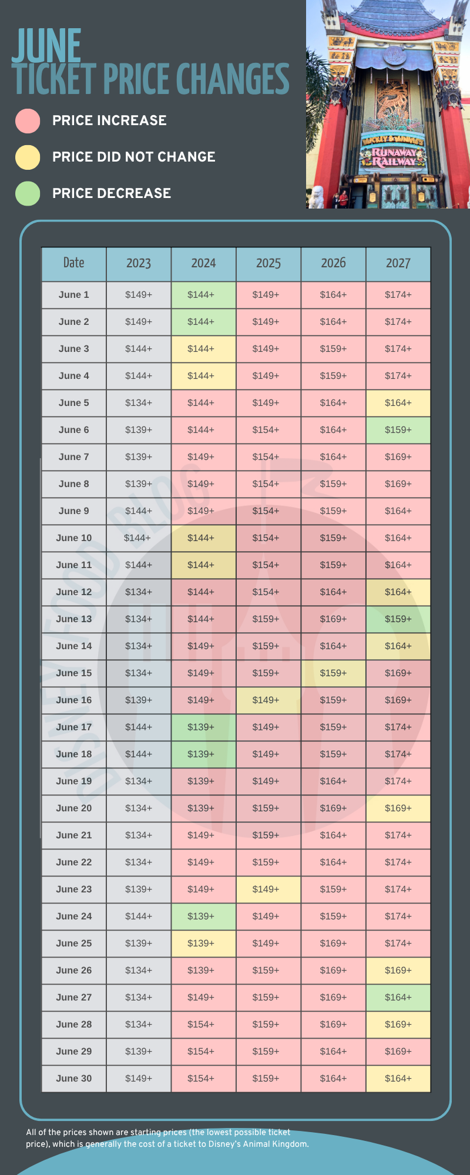This screenshot has width=470, height=1175.
Task: Click the green Price Decrease legend circle
Action: click(x=28, y=194)
